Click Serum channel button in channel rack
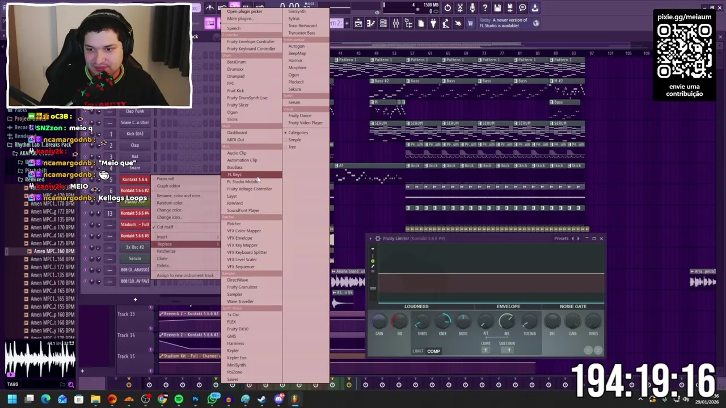 point(134,258)
